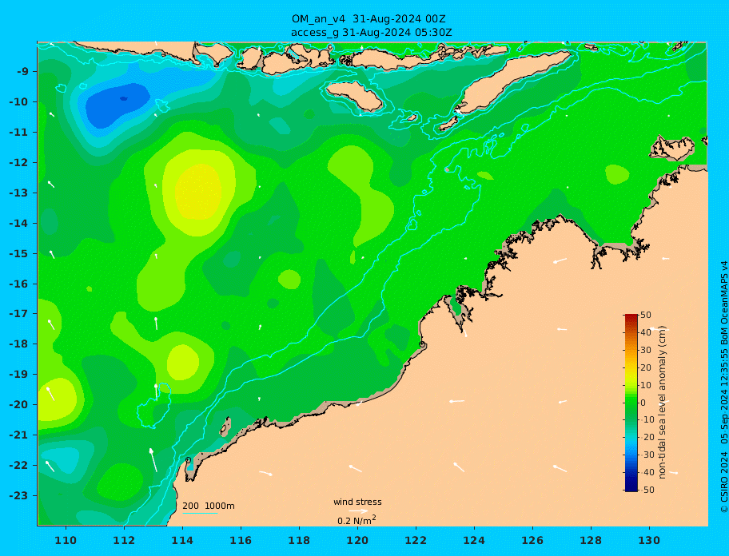Screen dimensions: 729x556
Task: Click the "0" label on color bar
Action: (643, 403)
